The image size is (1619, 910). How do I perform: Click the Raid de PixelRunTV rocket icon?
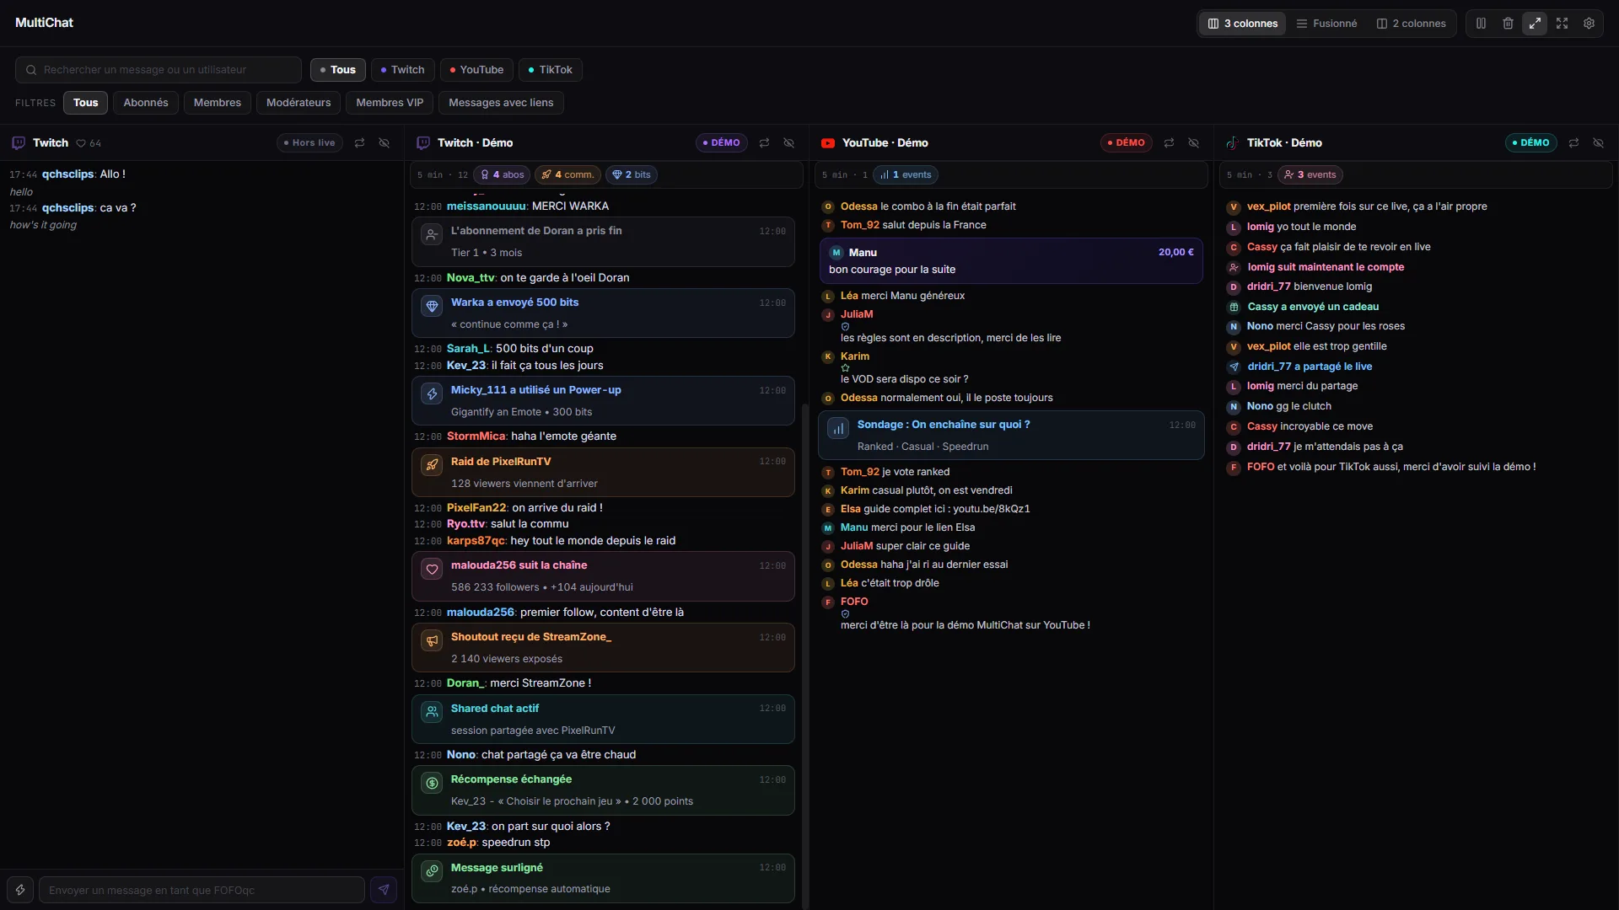coord(432,465)
